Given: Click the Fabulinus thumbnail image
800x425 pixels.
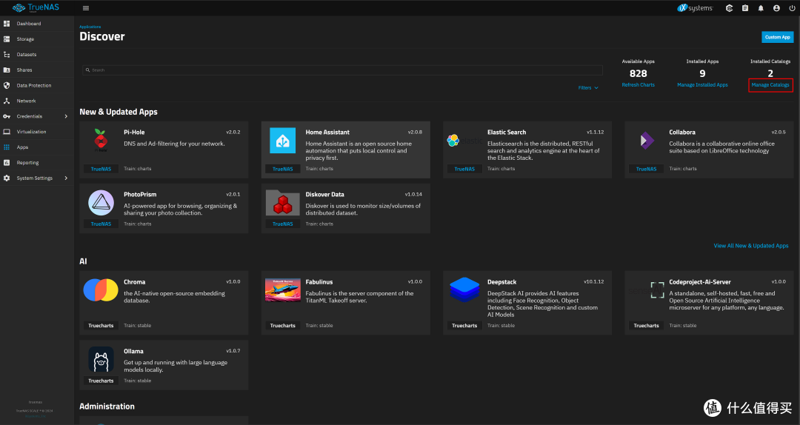Looking at the screenshot, I should coord(283,290).
